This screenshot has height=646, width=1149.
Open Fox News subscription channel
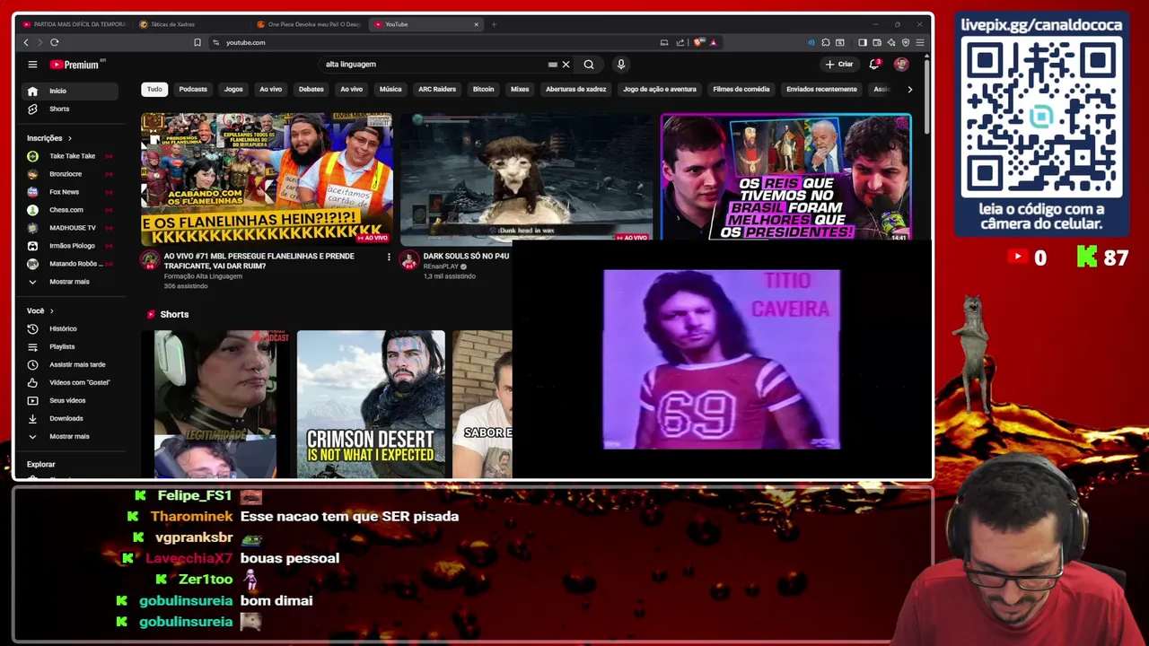[70, 192]
